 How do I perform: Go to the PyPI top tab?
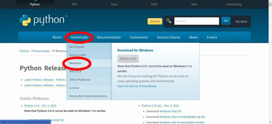(154, 4)
